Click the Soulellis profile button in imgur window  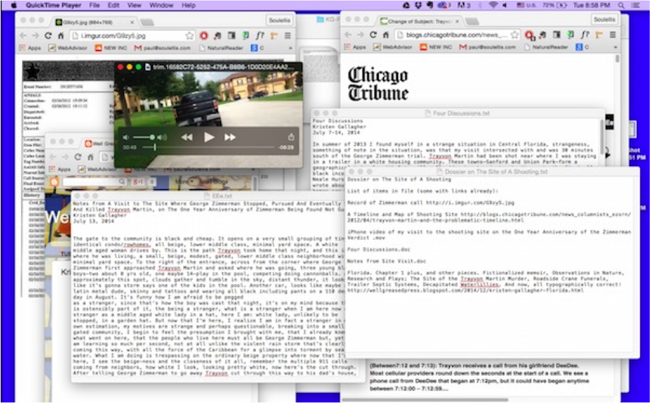point(280,20)
